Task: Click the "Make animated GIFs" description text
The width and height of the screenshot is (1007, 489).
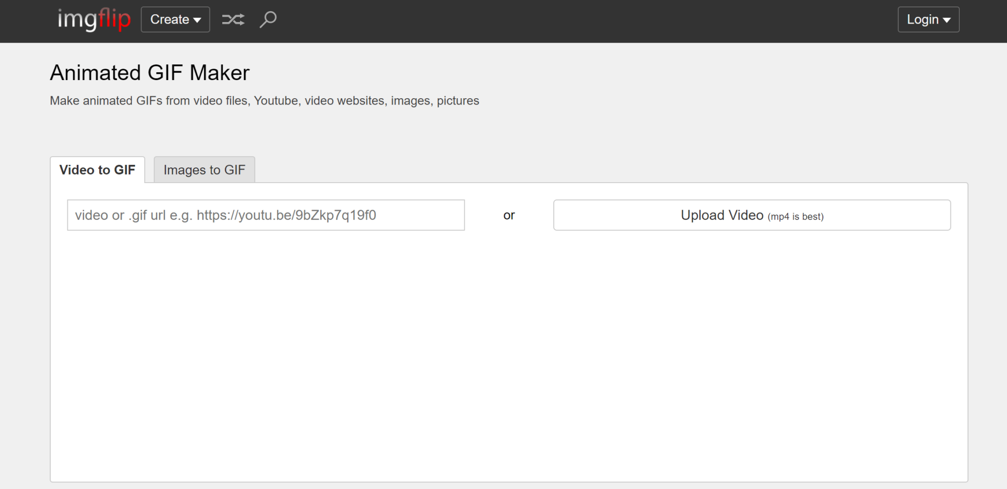Action: tap(264, 101)
